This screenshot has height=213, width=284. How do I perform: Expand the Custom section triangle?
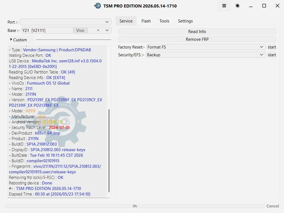tap(11, 39)
